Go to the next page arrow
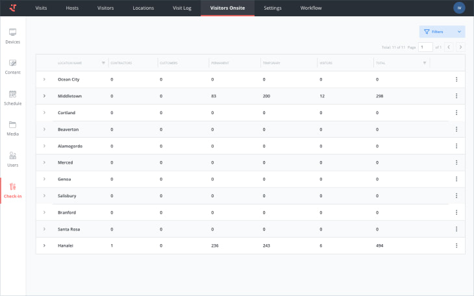474x296 pixels. click(460, 47)
